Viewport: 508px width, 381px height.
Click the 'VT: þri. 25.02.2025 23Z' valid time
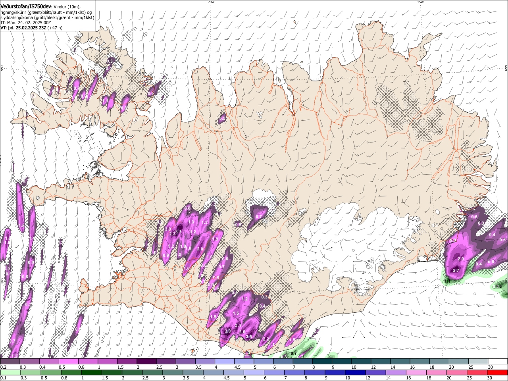tap(24, 28)
